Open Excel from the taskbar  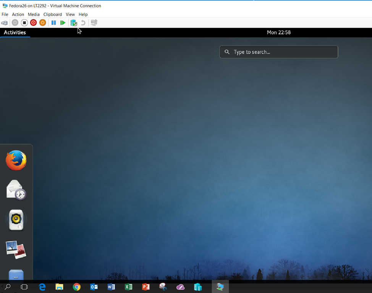point(128,287)
